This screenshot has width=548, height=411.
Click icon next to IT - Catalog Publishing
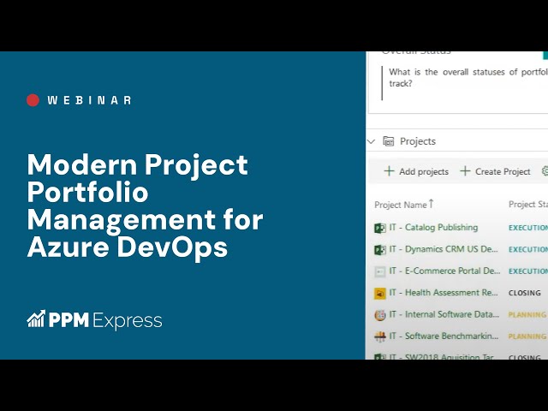(380, 229)
